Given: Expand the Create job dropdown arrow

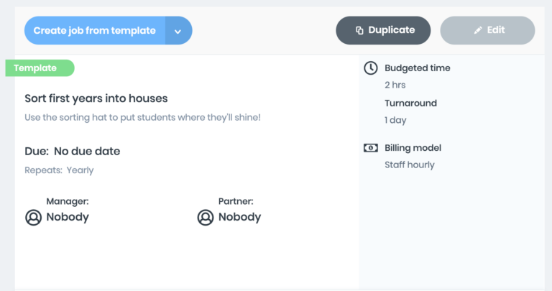Looking at the screenshot, I should coord(178,31).
